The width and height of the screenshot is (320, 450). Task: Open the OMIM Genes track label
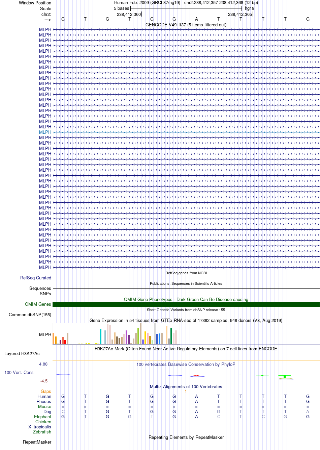tap(38, 304)
